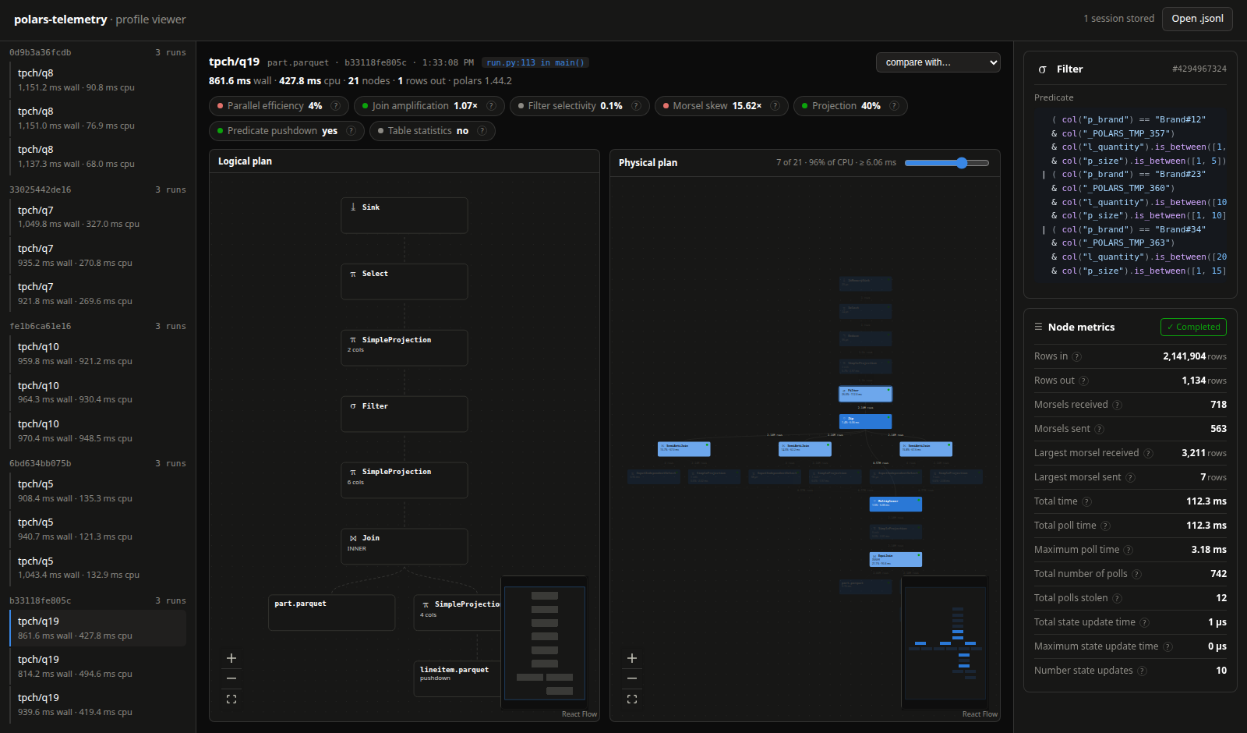Image resolution: width=1247 pixels, height=733 pixels.
Task: Zoom out on the Logical plan
Action: [231, 678]
